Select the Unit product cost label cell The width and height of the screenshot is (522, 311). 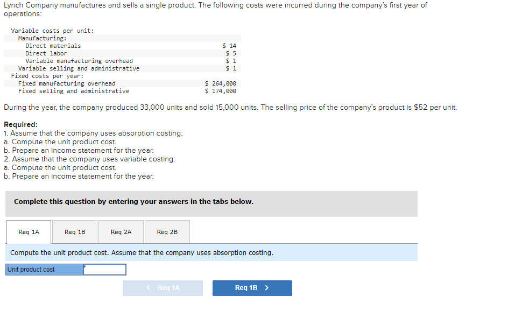[x=42, y=270]
